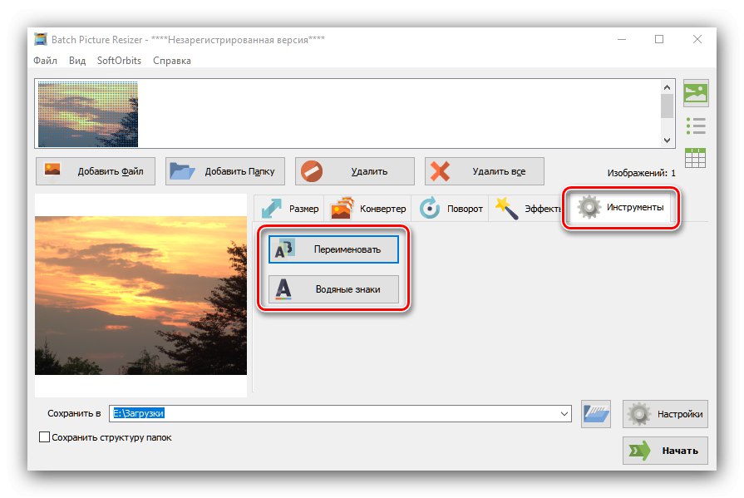Click the Изображений: 1 counter text
744x498 pixels.
coord(641,173)
